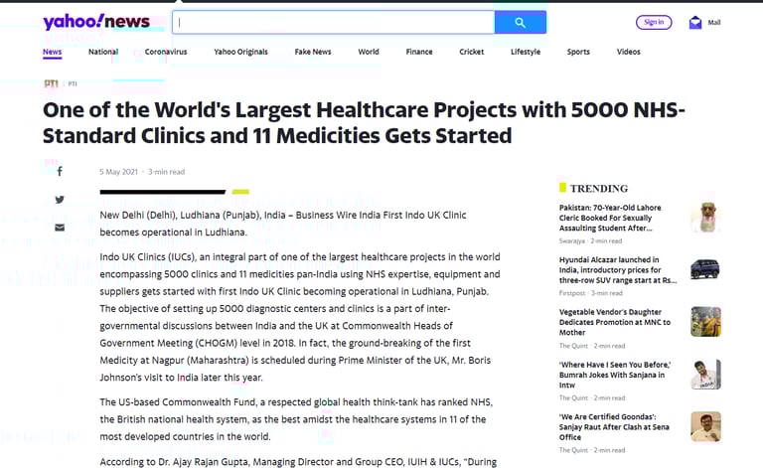Open the Mail envelope icon
Viewport: 763px width, 468px height.
pos(695,23)
